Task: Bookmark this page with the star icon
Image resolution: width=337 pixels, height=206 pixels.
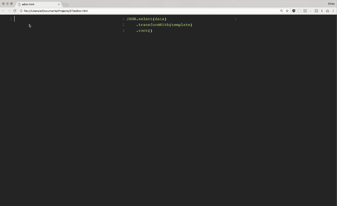Action: click(x=287, y=11)
